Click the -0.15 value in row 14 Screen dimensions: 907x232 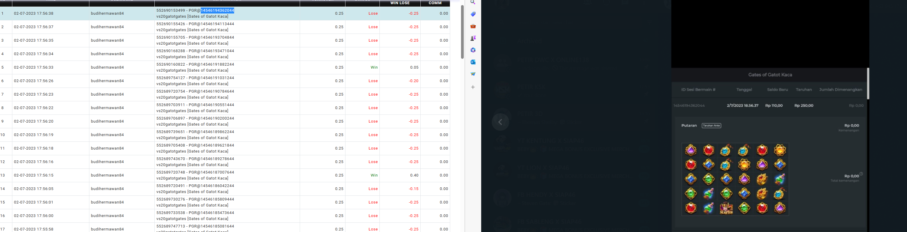point(413,189)
